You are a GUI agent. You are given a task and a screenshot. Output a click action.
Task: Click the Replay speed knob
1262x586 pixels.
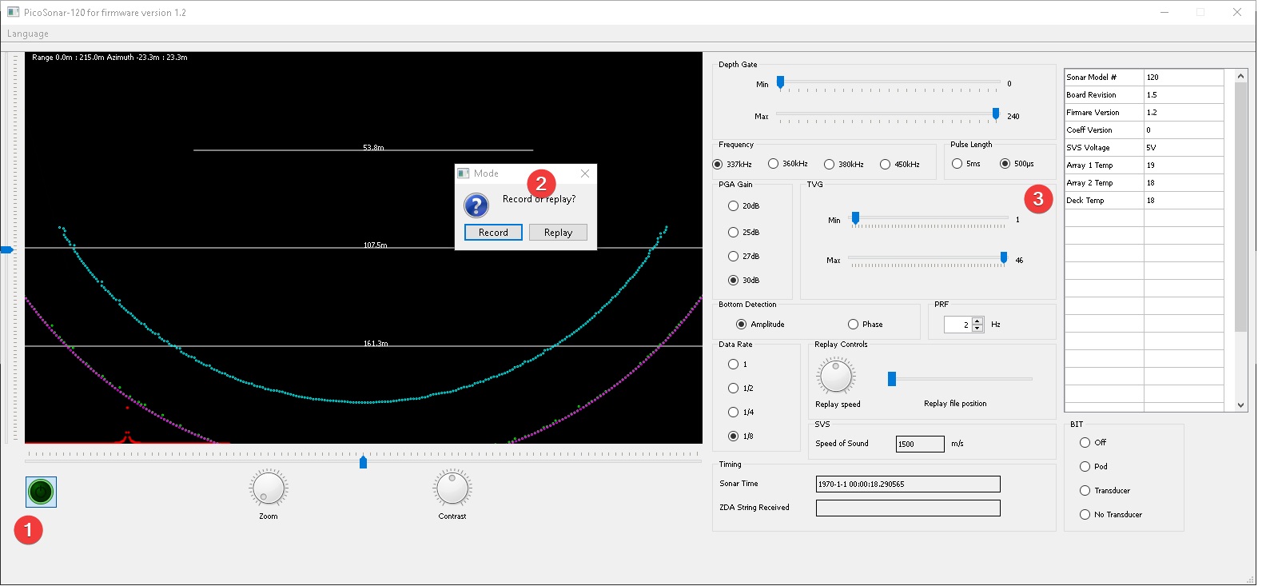pyautogui.click(x=836, y=376)
